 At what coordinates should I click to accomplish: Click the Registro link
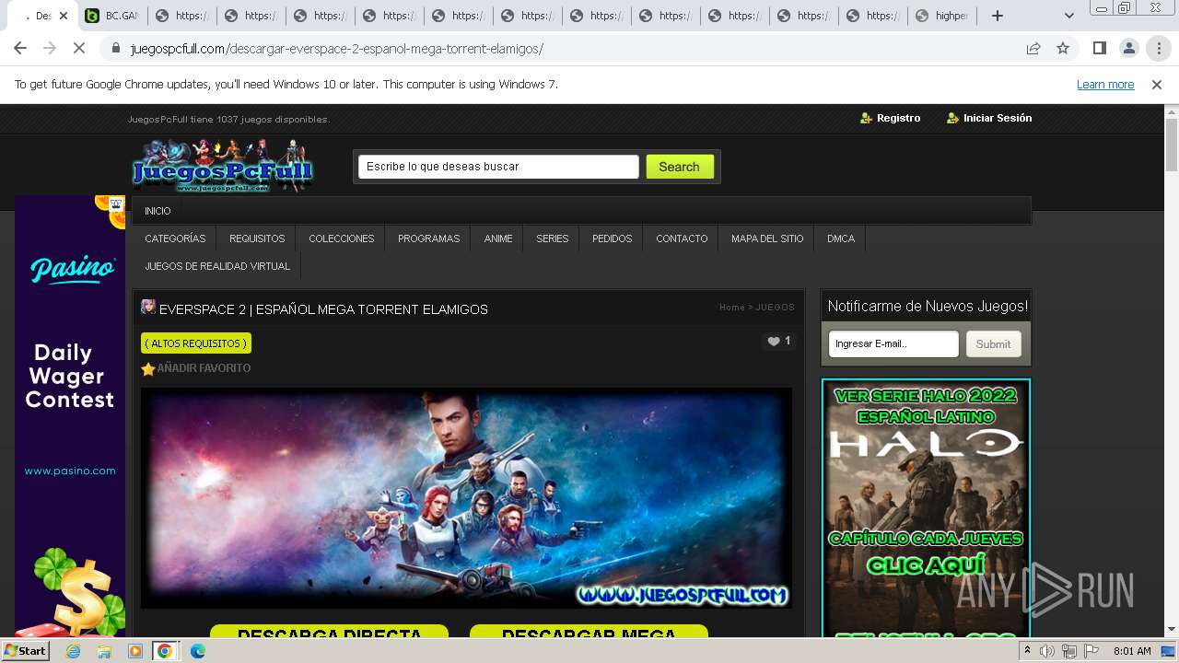point(890,118)
